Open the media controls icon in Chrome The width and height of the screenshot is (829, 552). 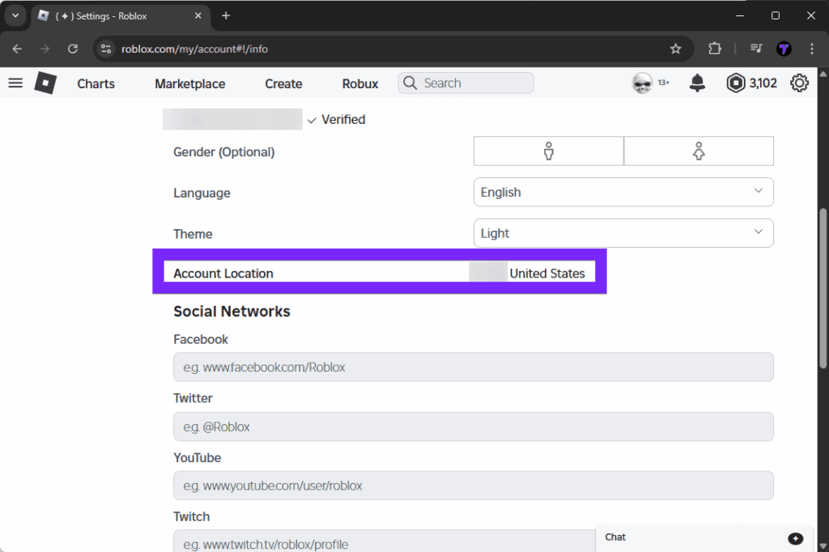(x=756, y=49)
